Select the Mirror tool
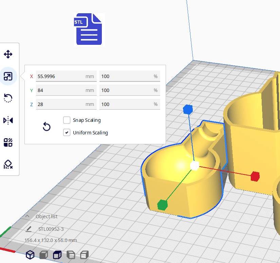 coord(8,120)
